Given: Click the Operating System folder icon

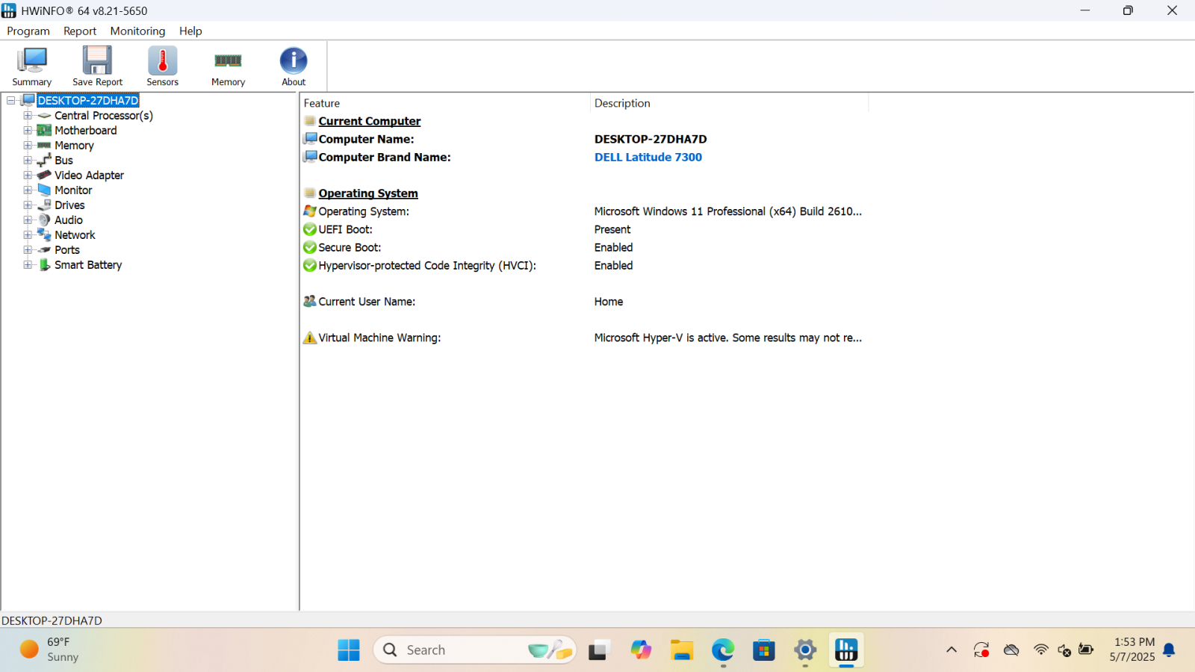Looking at the screenshot, I should [x=310, y=193].
